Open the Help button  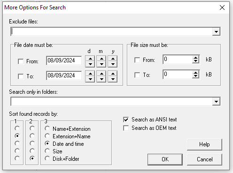coord(204,144)
